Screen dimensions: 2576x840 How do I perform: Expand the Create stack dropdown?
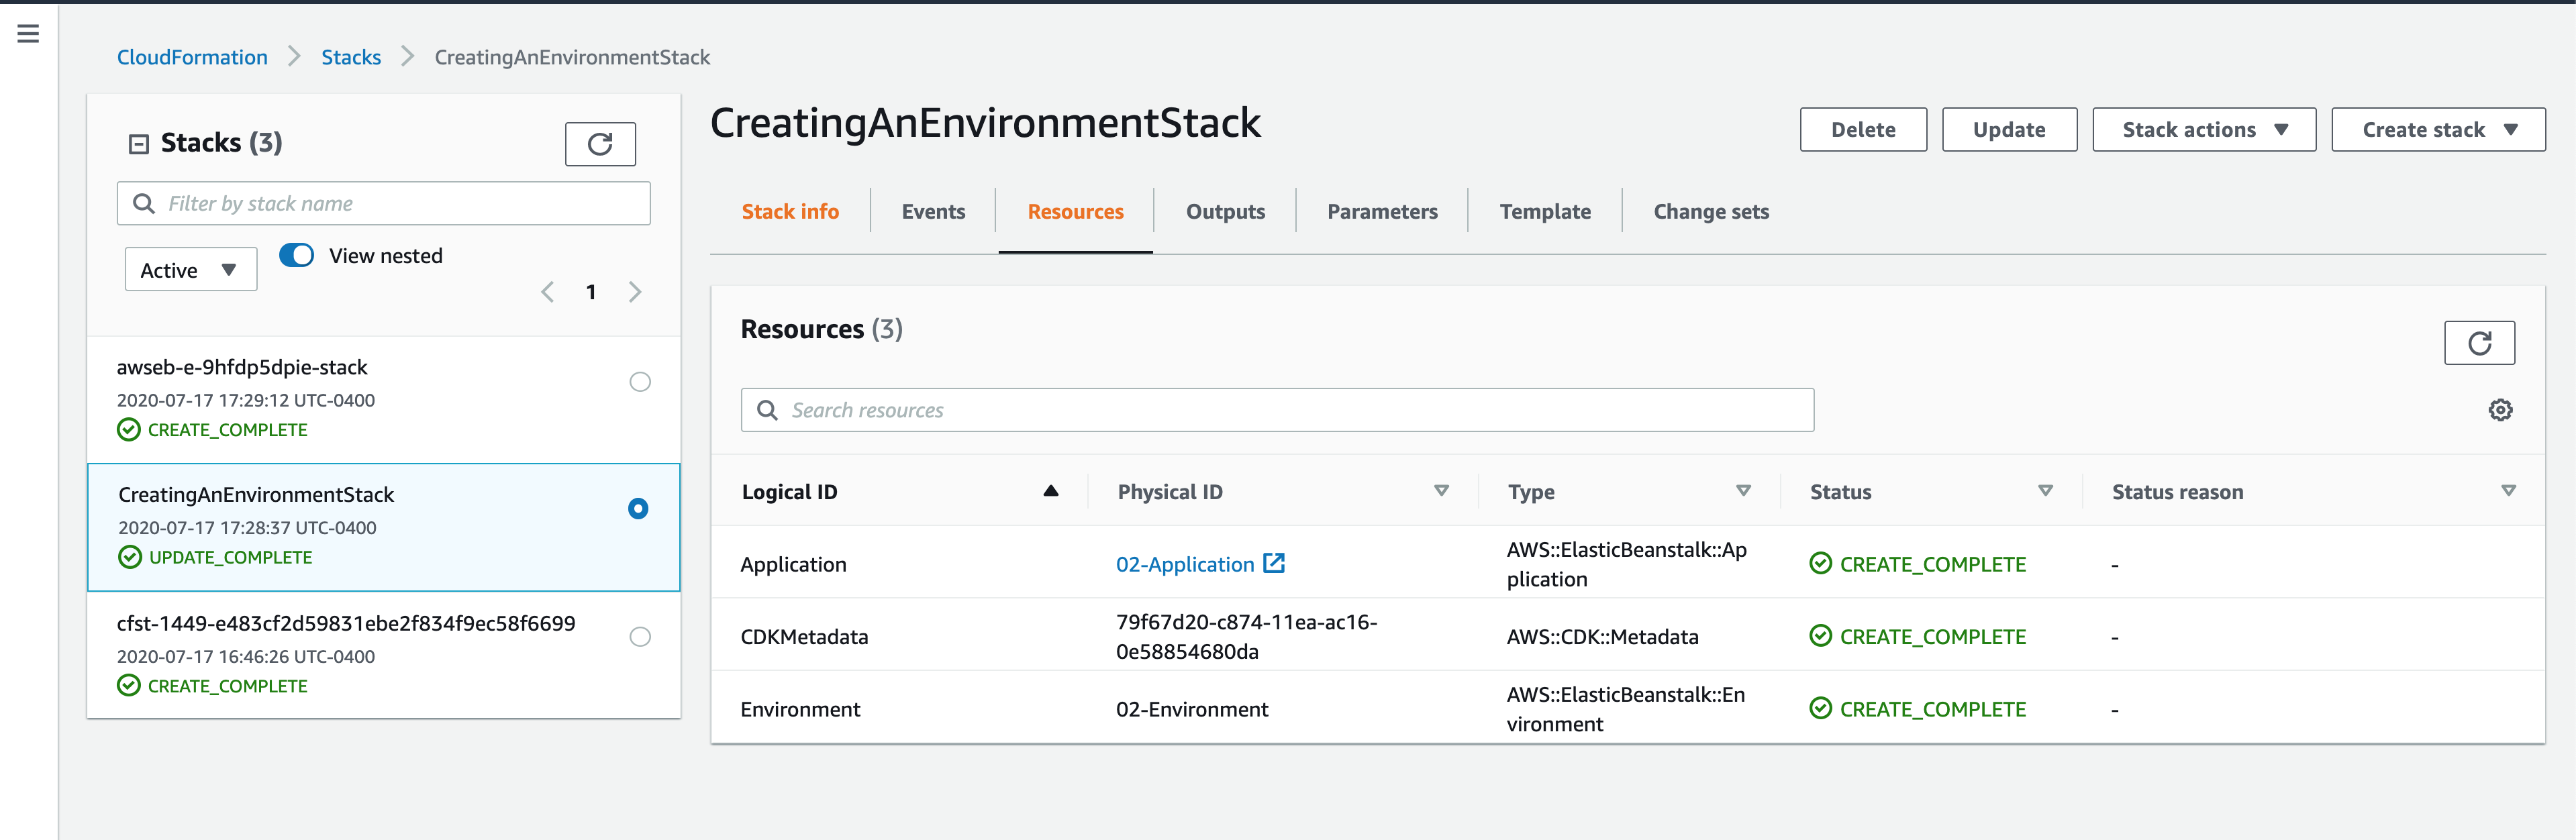pos(2437,130)
